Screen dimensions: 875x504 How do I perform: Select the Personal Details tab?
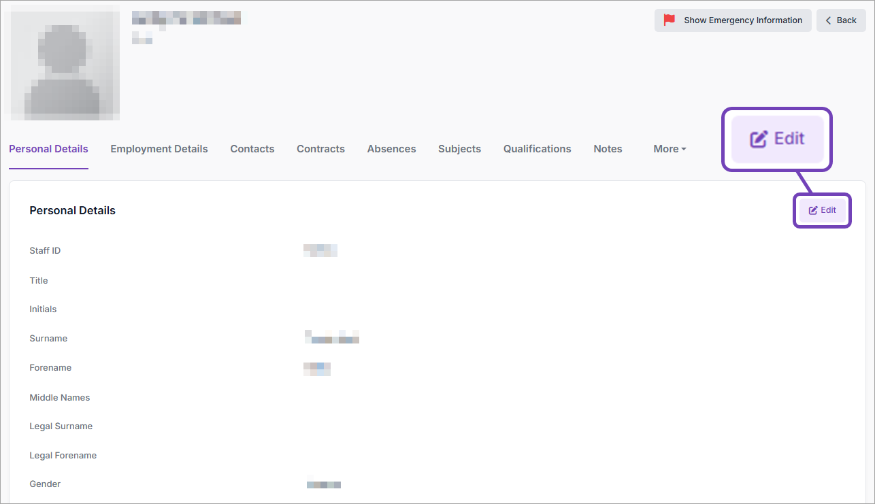tap(48, 149)
